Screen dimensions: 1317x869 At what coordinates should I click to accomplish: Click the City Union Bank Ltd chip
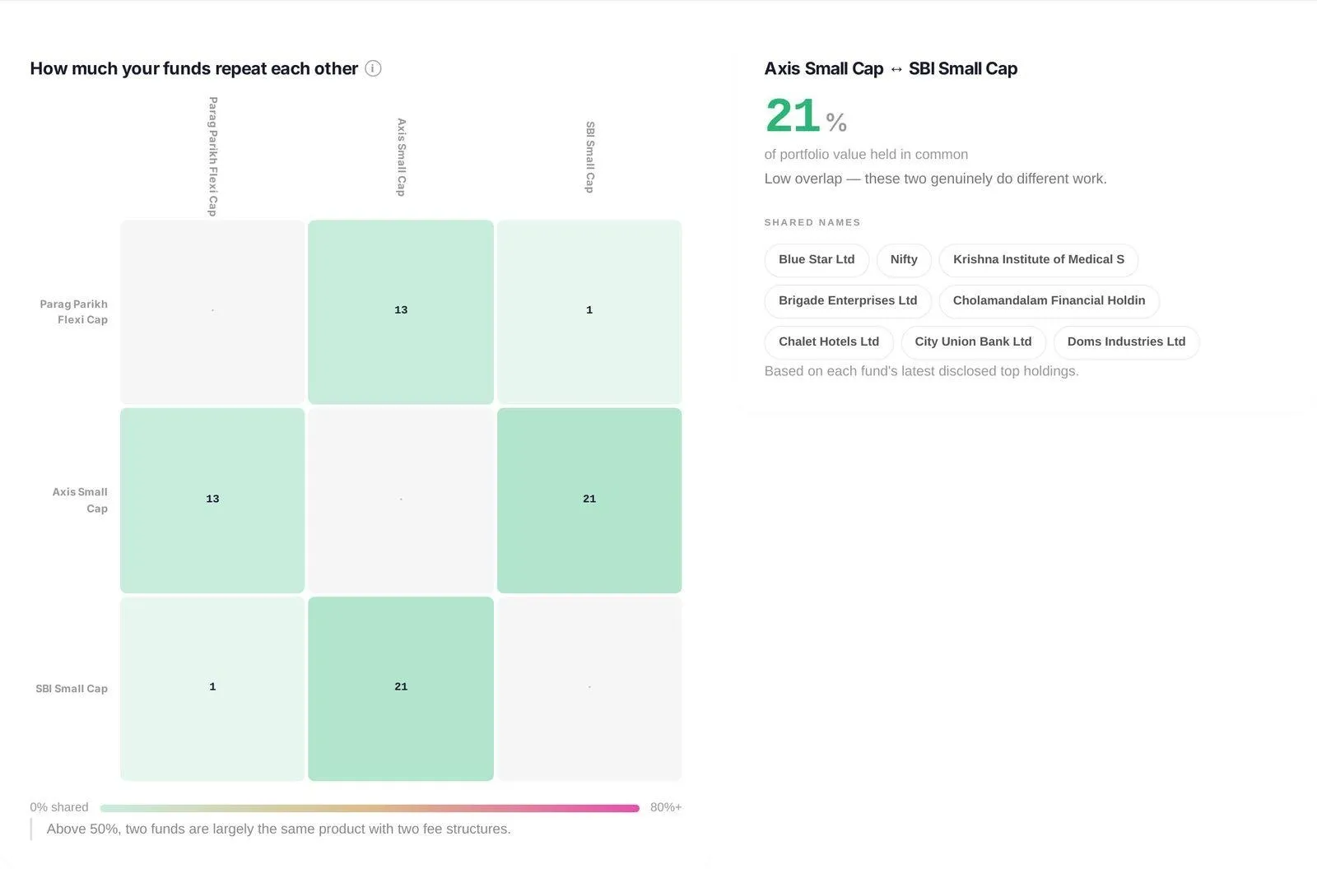[x=973, y=342]
